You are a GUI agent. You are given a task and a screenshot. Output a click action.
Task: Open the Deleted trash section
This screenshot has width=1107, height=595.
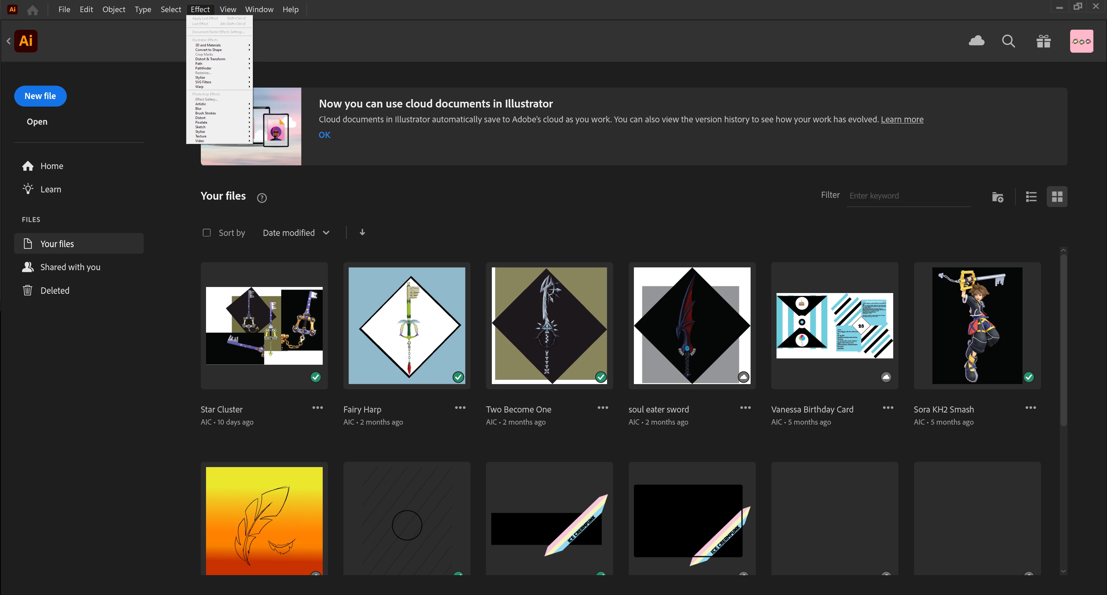click(54, 290)
